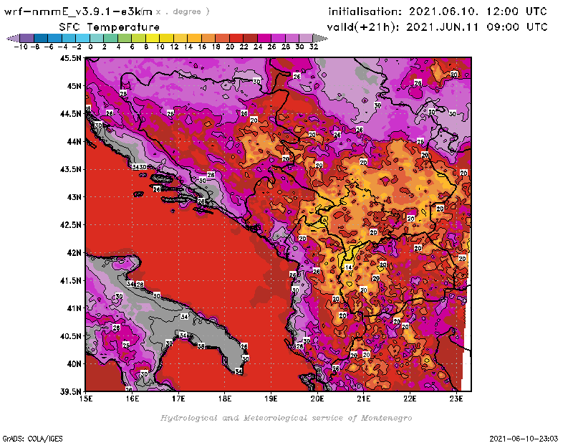Click the contour label '38' in southern Italy
Image resolution: width=573 pixels, height=443 pixels.
[x=201, y=346]
